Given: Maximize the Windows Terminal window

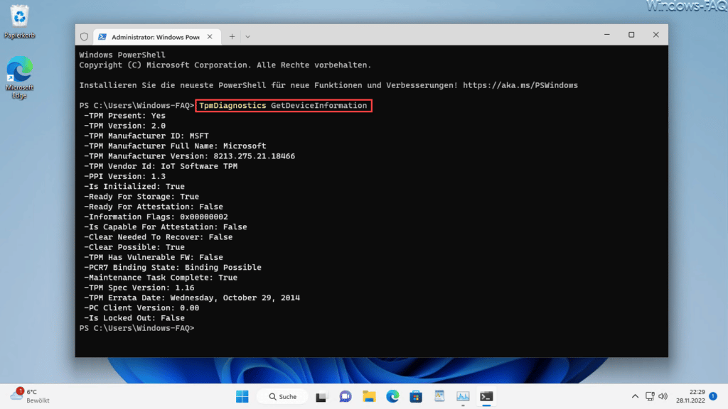Looking at the screenshot, I should 631,35.
